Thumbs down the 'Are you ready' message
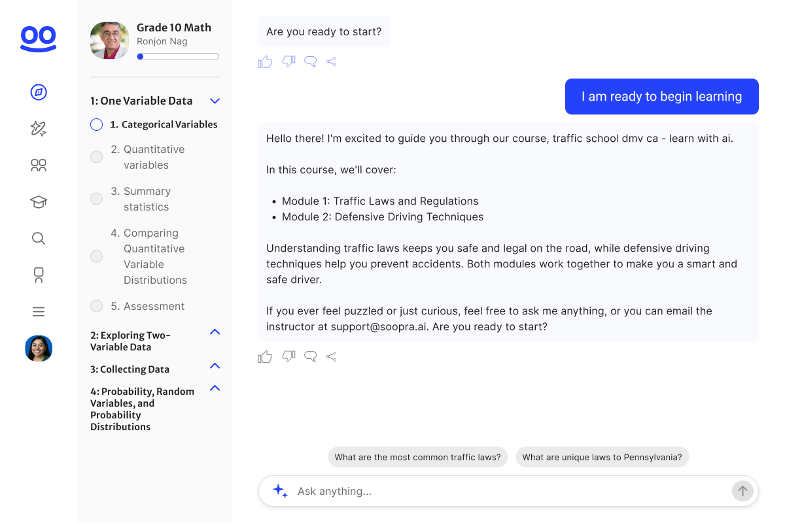This screenshot has height=523, width=785. coord(288,61)
